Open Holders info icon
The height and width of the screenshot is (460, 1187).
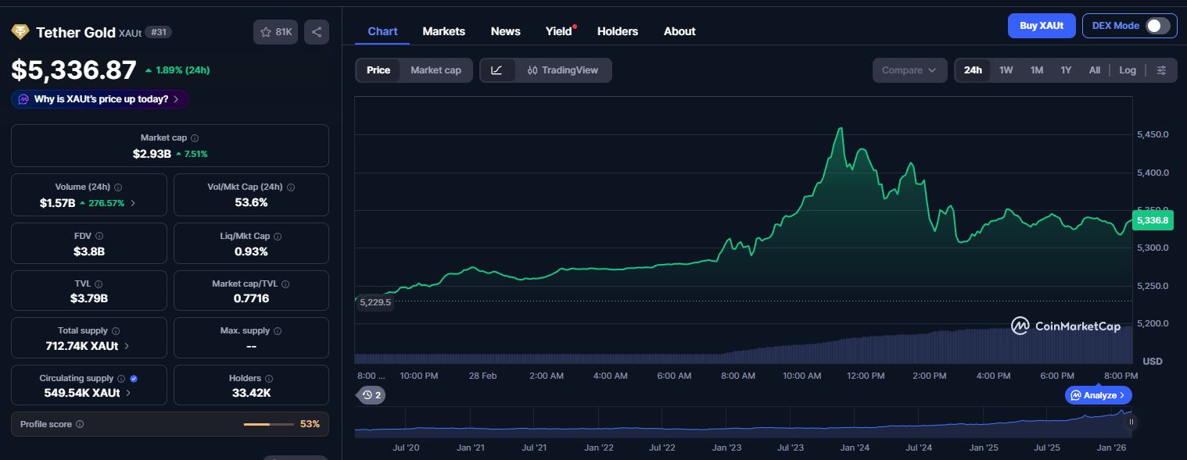[269, 378]
